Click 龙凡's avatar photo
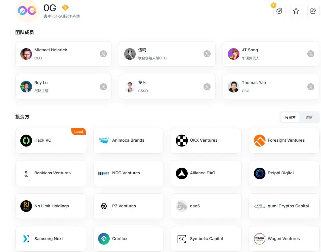Screen dimensions: 321x252 pyautogui.click(x=130, y=86)
